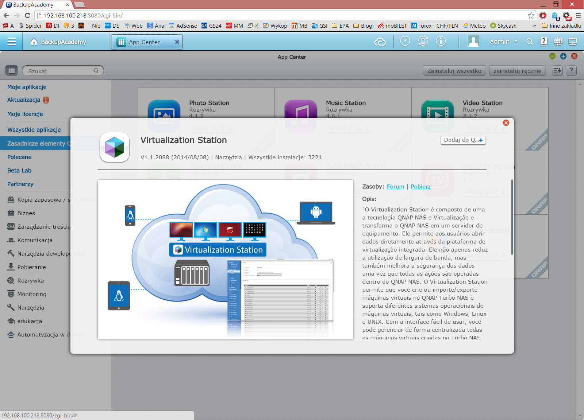Open the myQNAPcloud cloud icon
The width and height of the screenshot is (584, 420).
coord(380,42)
